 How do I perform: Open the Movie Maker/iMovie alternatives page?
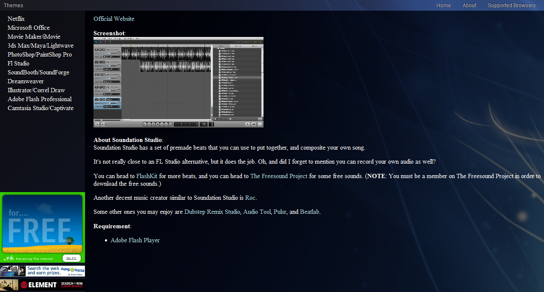coord(34,37)
